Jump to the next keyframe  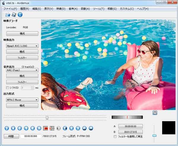click(x=39, y=128)
